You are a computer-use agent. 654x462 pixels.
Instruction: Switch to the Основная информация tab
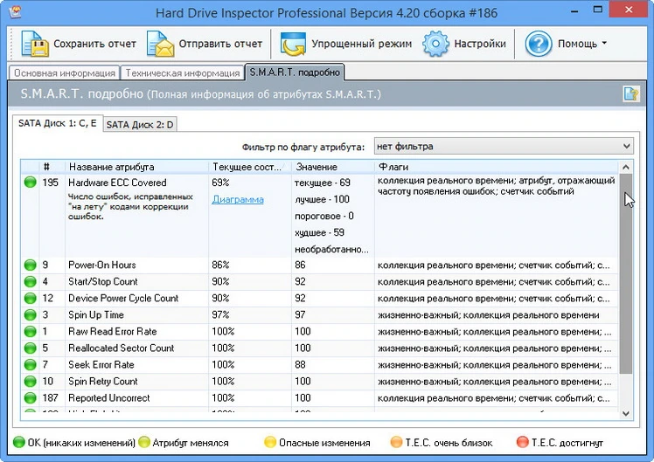(x=64, y=72)
